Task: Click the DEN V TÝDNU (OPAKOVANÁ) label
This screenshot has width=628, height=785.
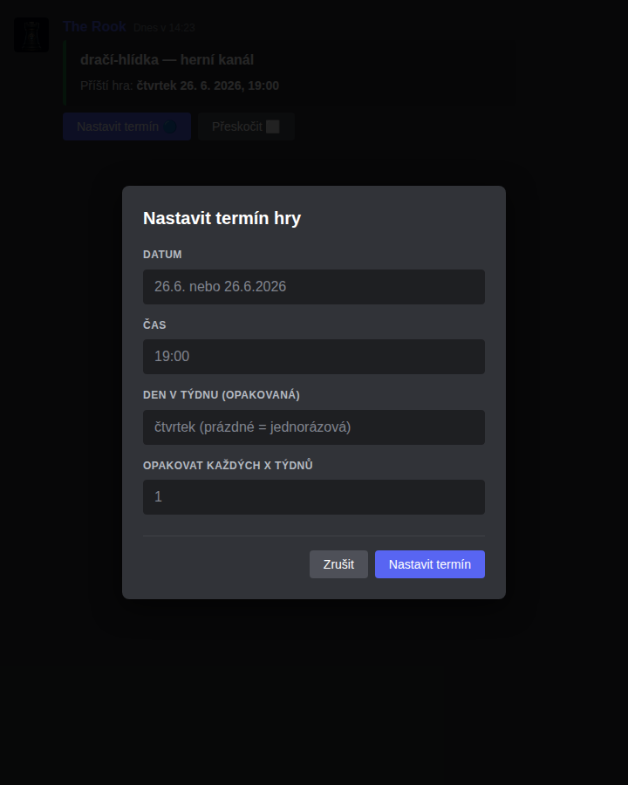Action: [222, 395]
